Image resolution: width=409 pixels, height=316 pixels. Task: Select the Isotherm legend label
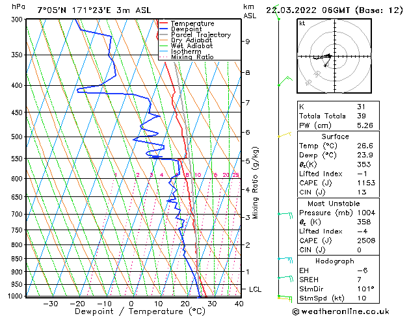tap(186, 51)
